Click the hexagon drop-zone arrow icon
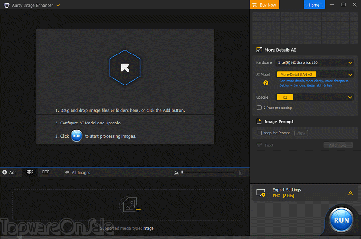 pos(125,68)
